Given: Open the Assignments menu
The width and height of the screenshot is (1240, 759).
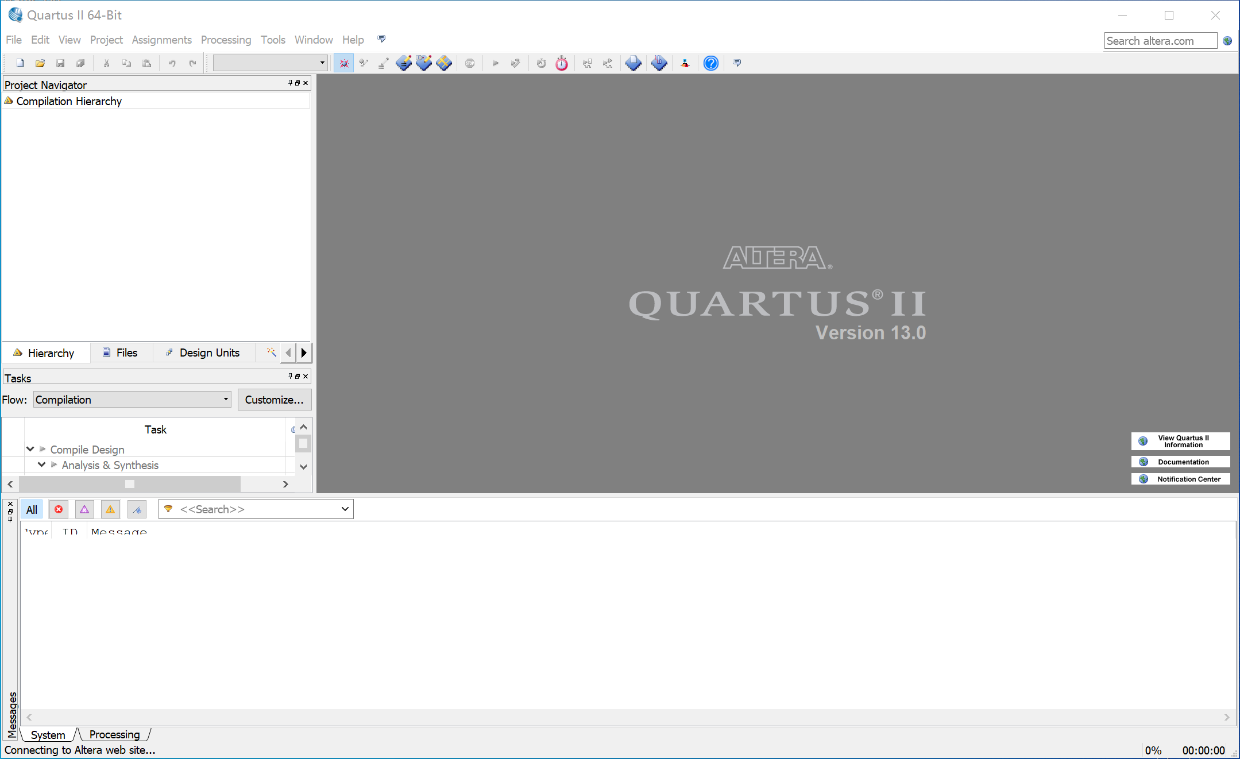Looking at the screenshot, I should click(x=161, y=40).
